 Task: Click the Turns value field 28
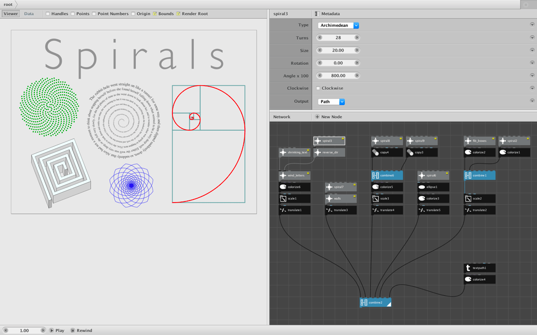(338, 38)
